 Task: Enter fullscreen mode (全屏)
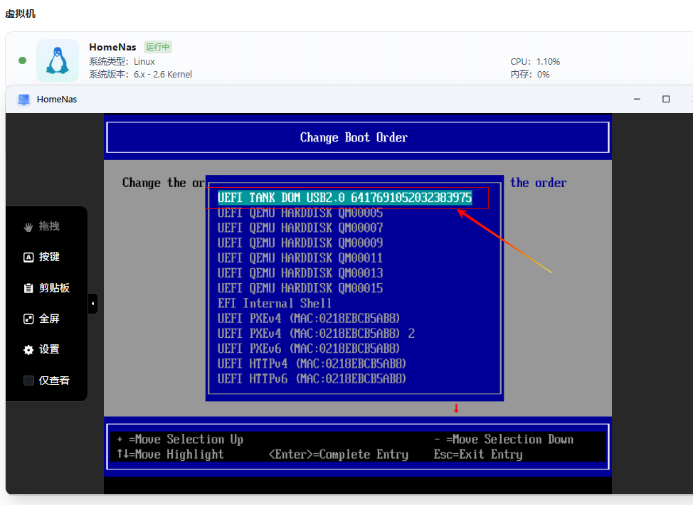[42, 319]
